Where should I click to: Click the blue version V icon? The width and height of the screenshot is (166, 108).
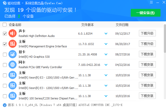coord(5,105)
